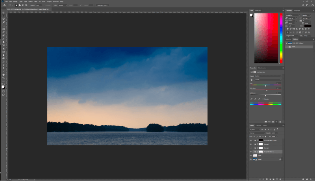
Task: Click the trash icon in Properties panel
Action: coord(280,122)
